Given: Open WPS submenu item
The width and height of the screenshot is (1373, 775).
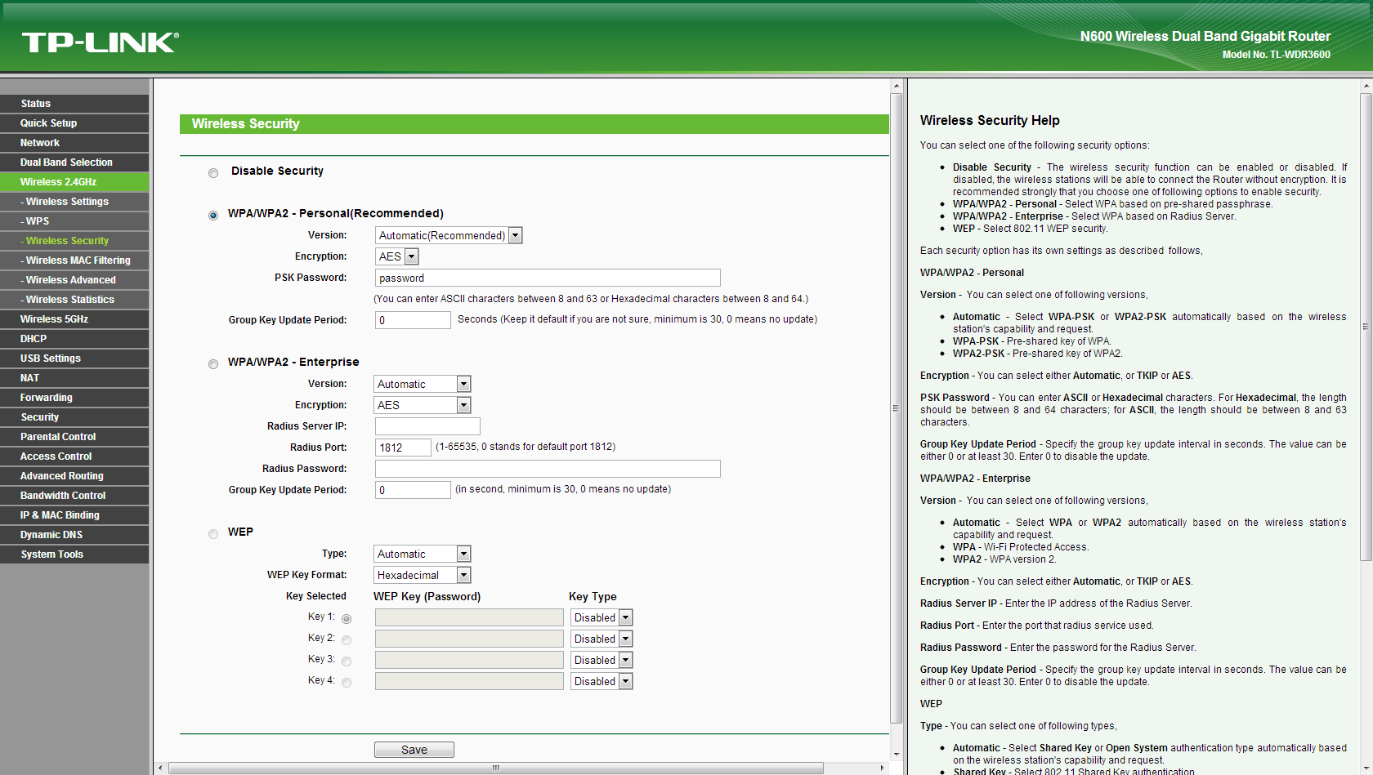Looking at the screenshot, I should 74,221.
